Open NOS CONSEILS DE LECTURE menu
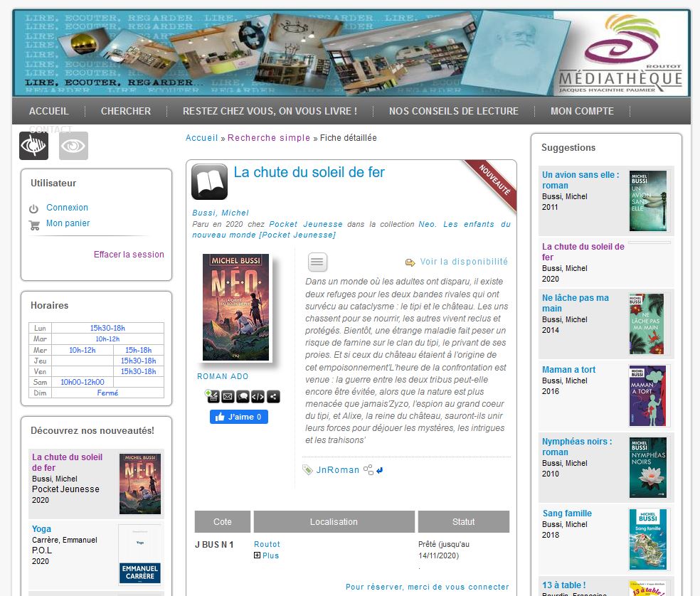Viewport: 700px width, 596px height. click(453, 111)
